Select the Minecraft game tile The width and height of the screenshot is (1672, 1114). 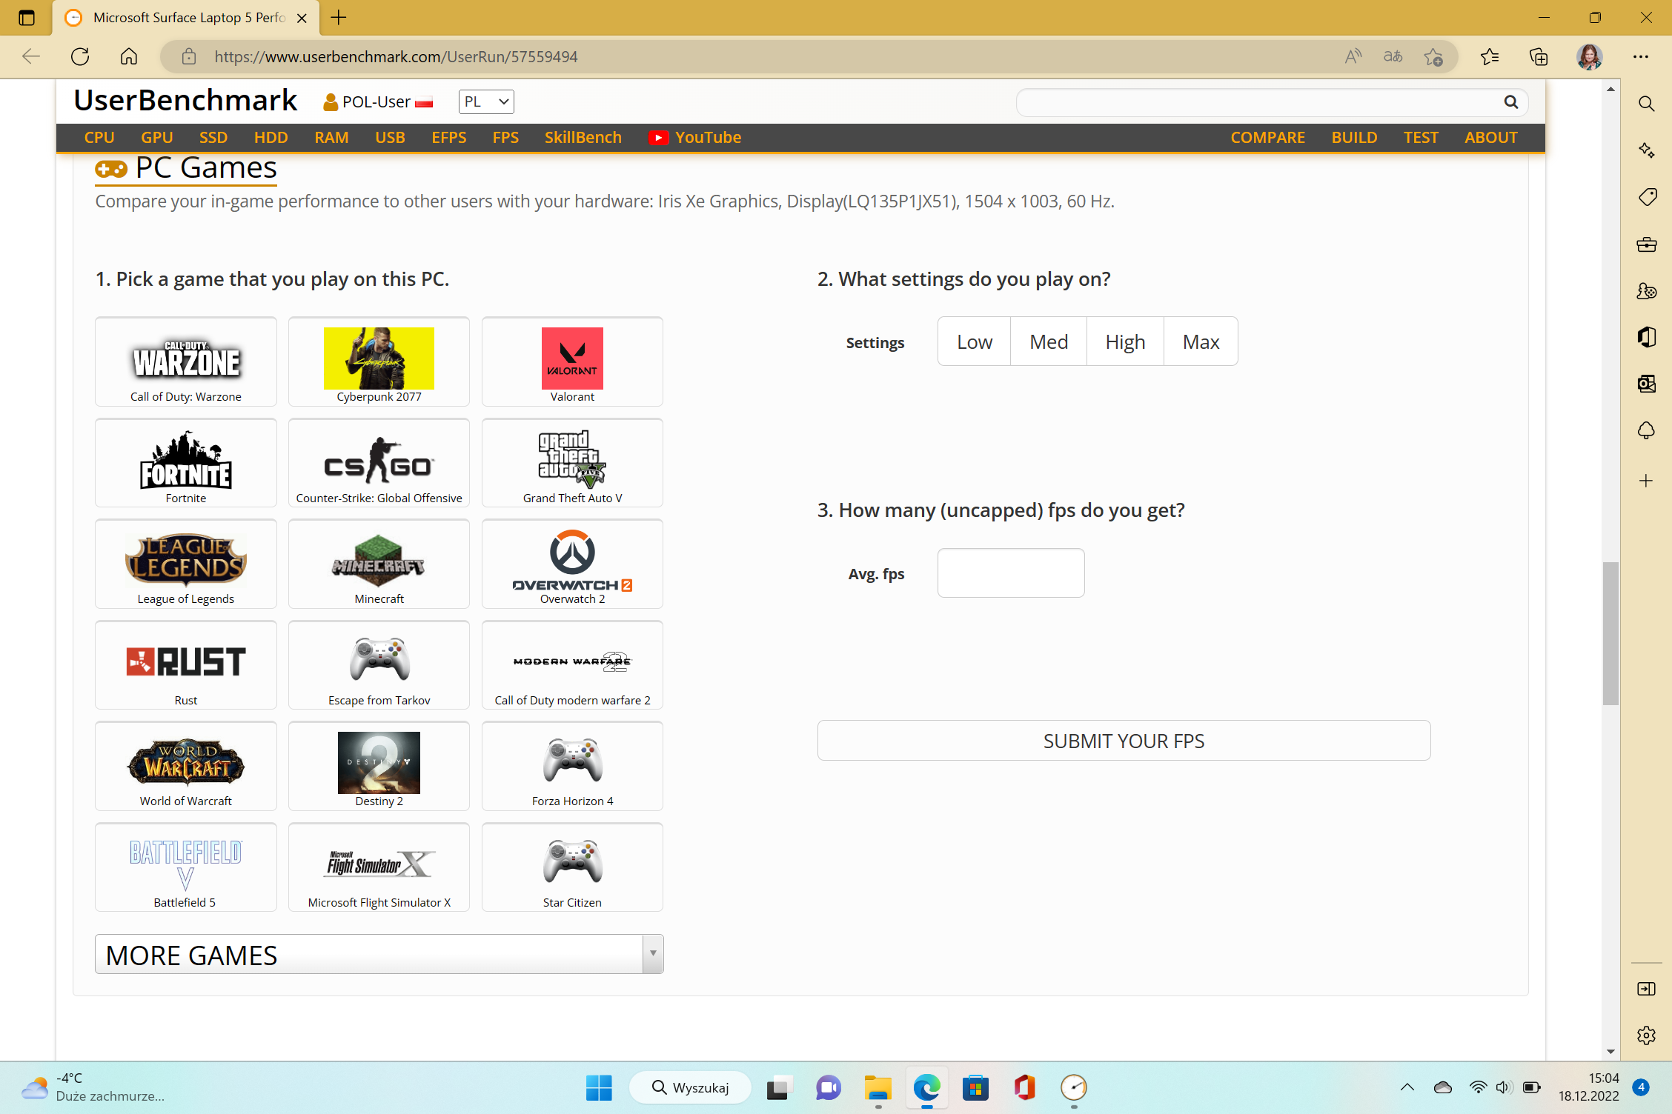tap(379, 564)
